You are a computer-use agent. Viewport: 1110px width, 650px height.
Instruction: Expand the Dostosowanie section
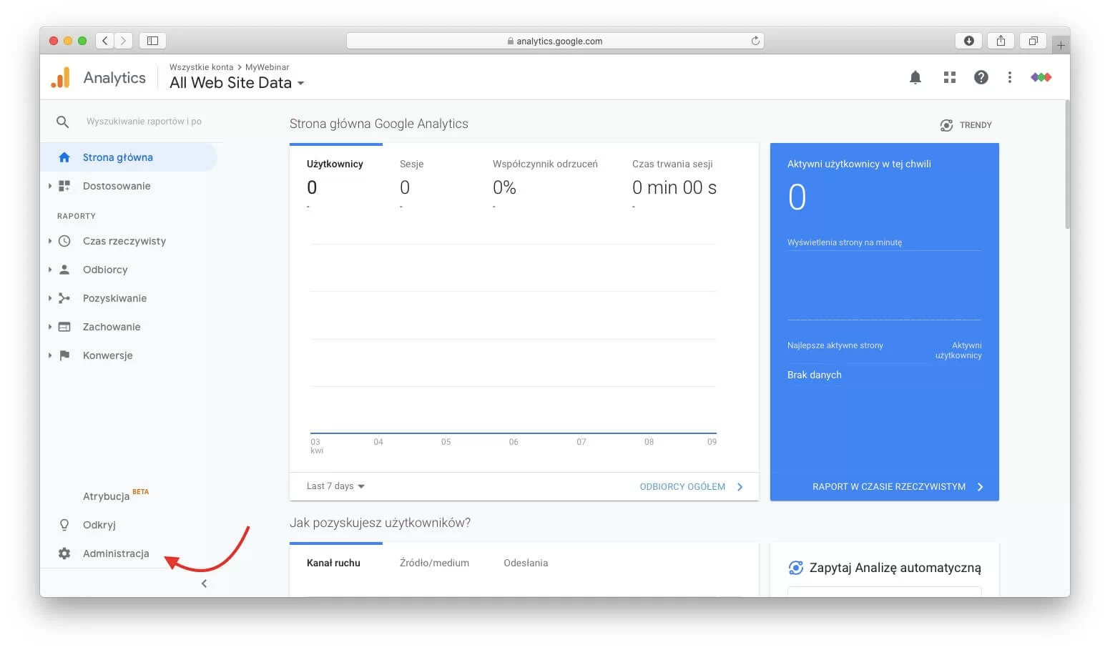(49, 186)
